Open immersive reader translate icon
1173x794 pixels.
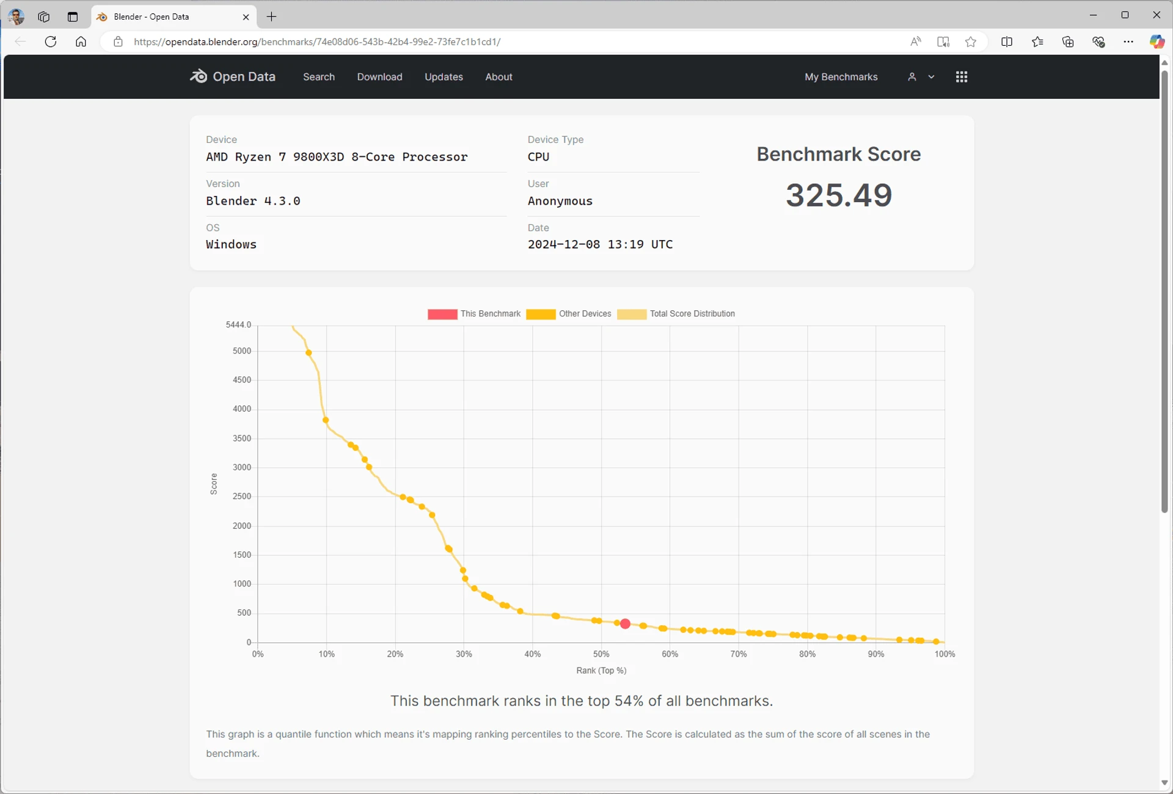943,42
